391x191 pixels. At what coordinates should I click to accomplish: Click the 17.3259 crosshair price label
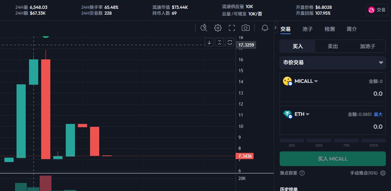point(246,45)
